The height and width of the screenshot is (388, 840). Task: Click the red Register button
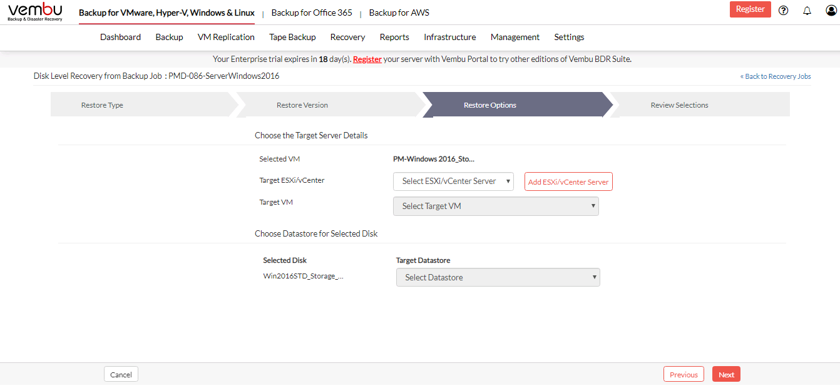pos(750,9)
